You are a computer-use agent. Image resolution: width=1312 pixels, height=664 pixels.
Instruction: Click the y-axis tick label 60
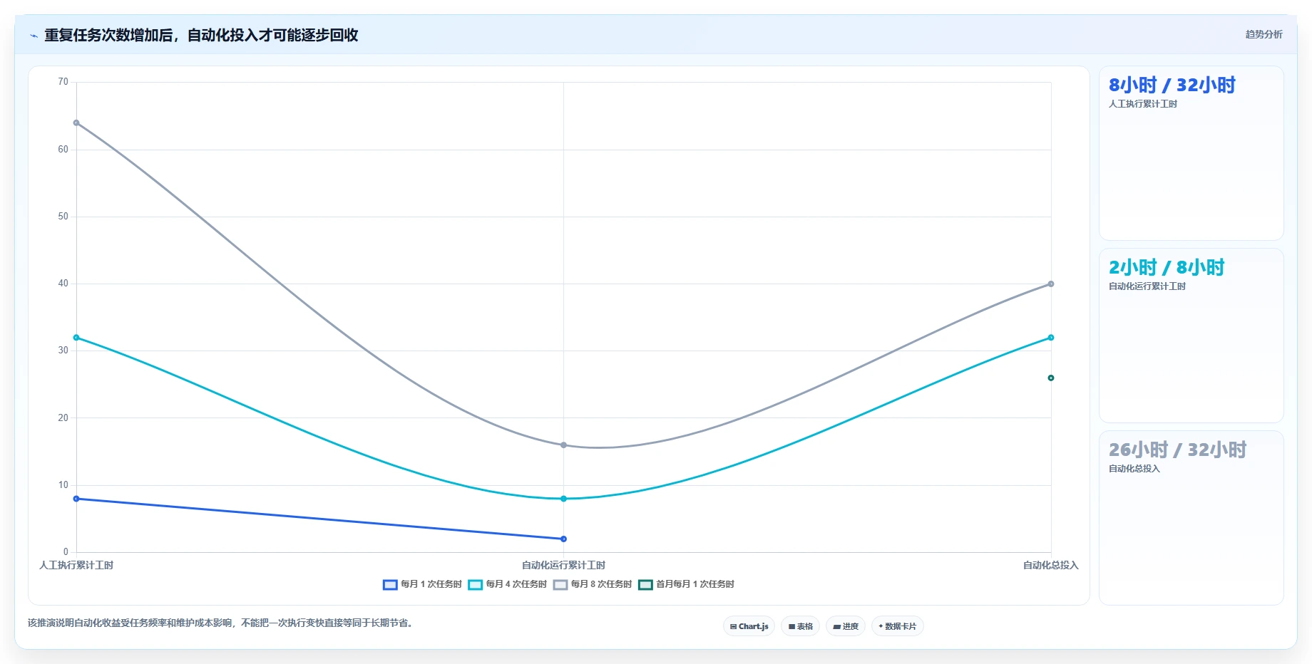(63, 150)
